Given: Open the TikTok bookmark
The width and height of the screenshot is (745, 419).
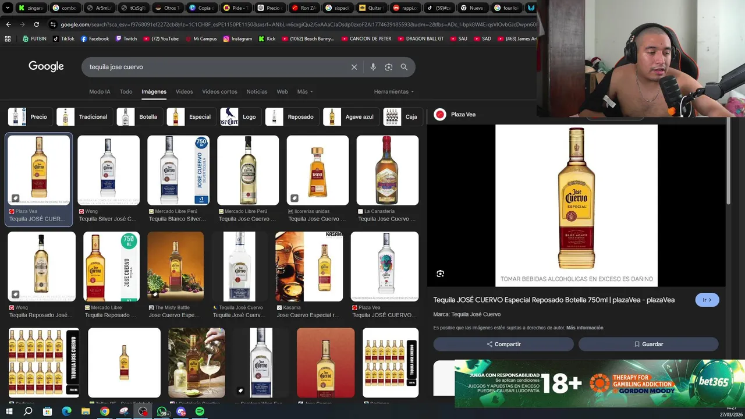Looking at the screenshot, I should coord(63,39).
